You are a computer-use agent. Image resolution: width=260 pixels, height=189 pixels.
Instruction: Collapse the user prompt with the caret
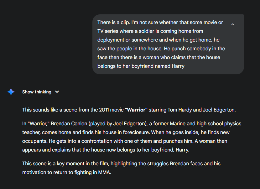click(233, 24)
